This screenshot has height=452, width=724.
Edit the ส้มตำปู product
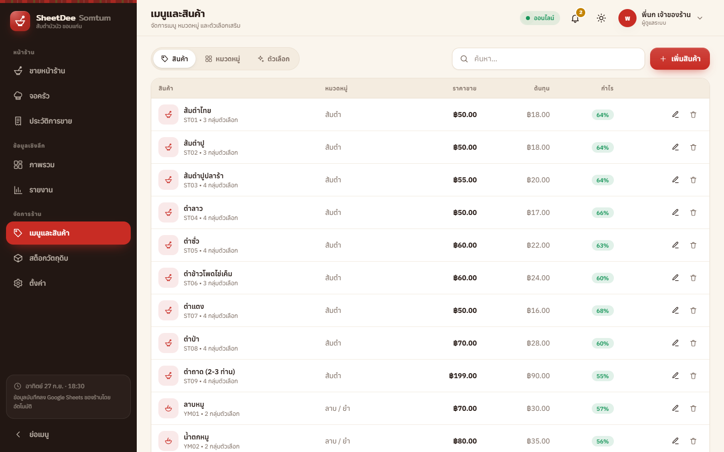[x=675, y=147]
